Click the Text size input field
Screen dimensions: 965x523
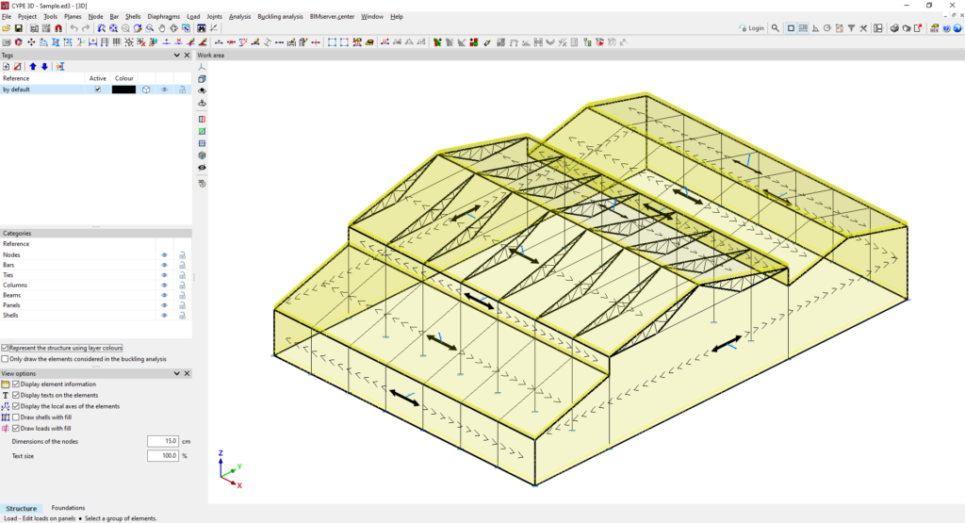(162, 455)
